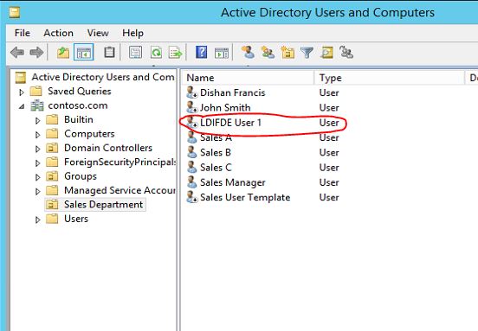Image resolution: width=478 pixels, height=331 pixels.
Task: Select Computers in the tree
Action: click(89, 134)
